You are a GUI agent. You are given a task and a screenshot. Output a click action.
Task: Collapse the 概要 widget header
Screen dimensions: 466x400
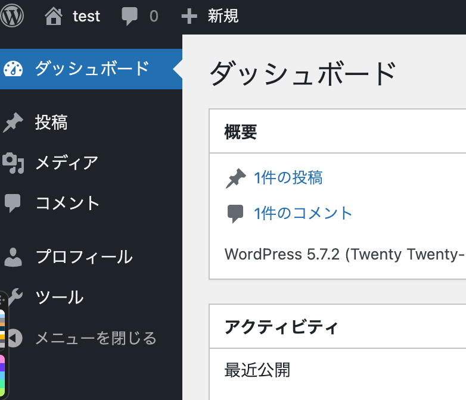coord(338,132)
